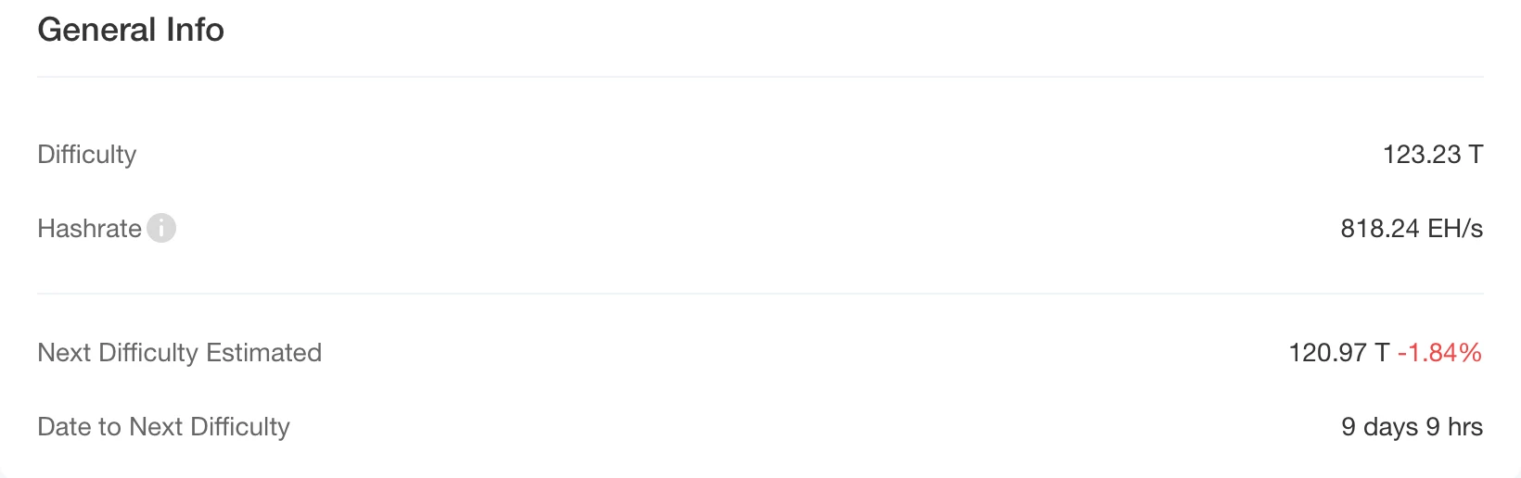Click the Difficulty label
The height and width of the screenshot is (478, 1521).
click(x=87, y=154)
